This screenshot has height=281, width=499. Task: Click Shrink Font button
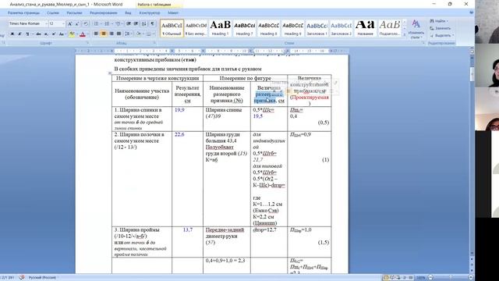[77, 23]
